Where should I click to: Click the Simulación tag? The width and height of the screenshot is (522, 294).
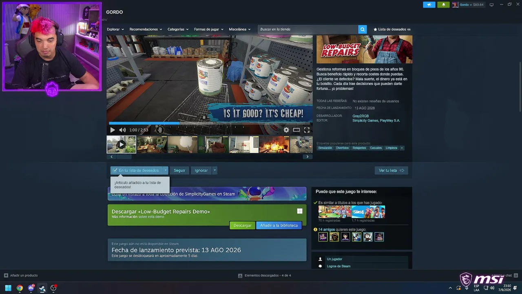pos(325,148)
